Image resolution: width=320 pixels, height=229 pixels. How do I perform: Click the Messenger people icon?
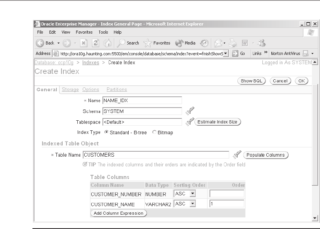click(x=262, y=43)
